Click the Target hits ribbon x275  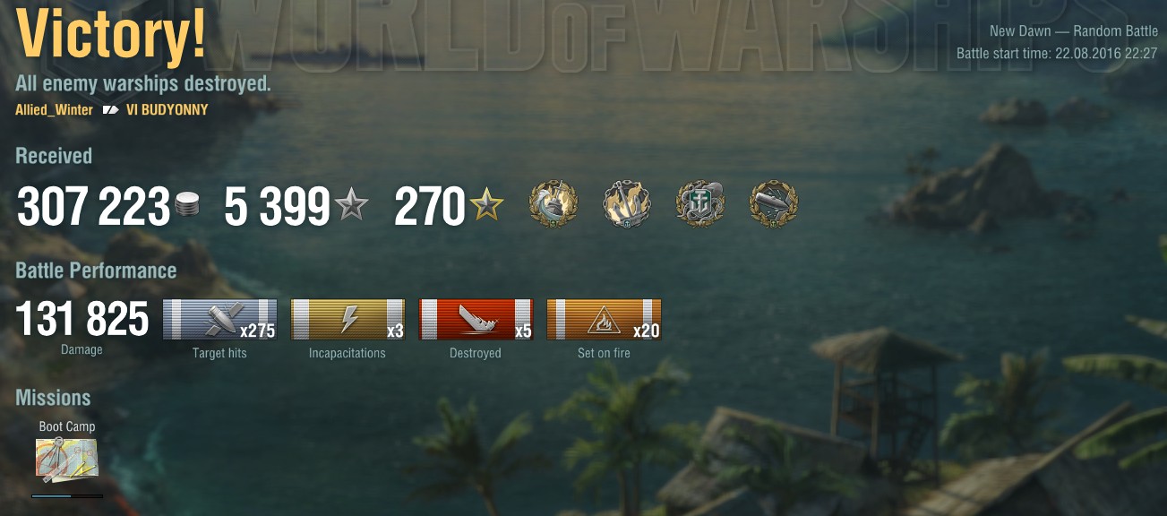point(219,320)
